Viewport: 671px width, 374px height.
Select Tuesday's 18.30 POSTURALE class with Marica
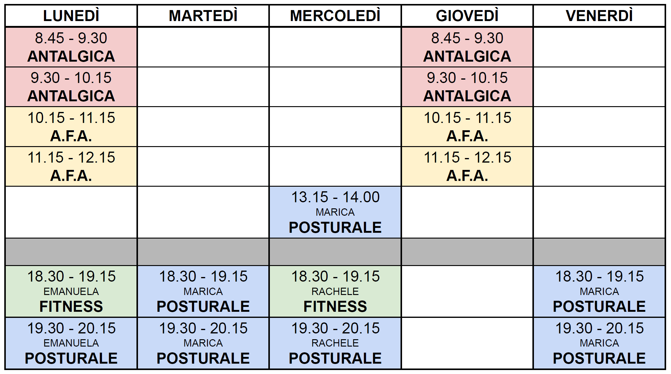tap(203, 291)
